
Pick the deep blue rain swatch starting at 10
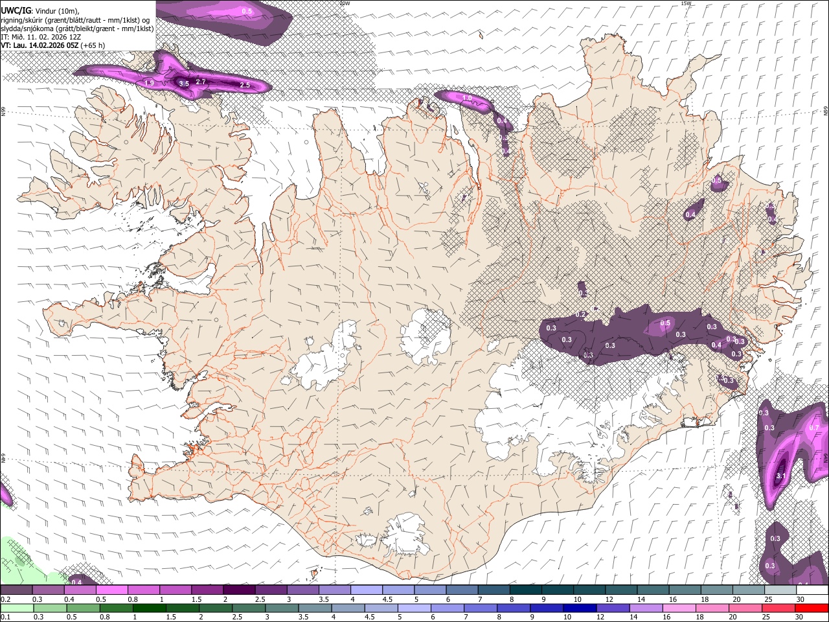[x=580, y=608]
